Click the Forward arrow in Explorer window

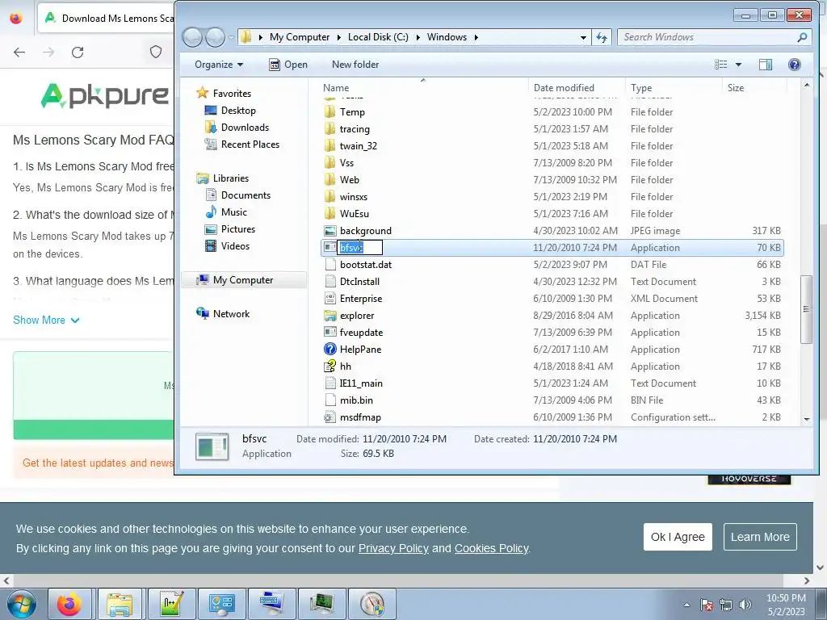pyautogui.click(x=215, y=37)
